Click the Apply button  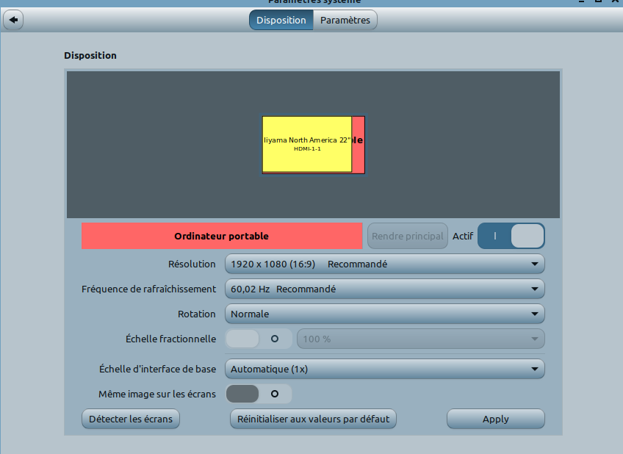click(x=495, y=419)
